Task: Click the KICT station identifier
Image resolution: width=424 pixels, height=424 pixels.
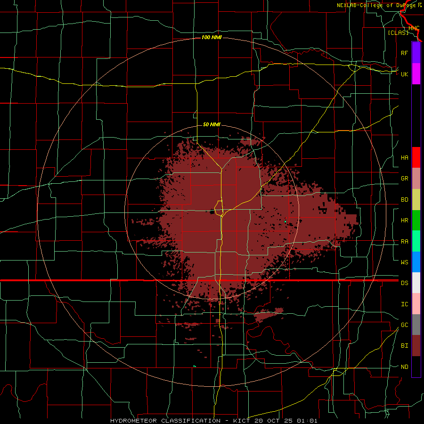Action: 242,421
